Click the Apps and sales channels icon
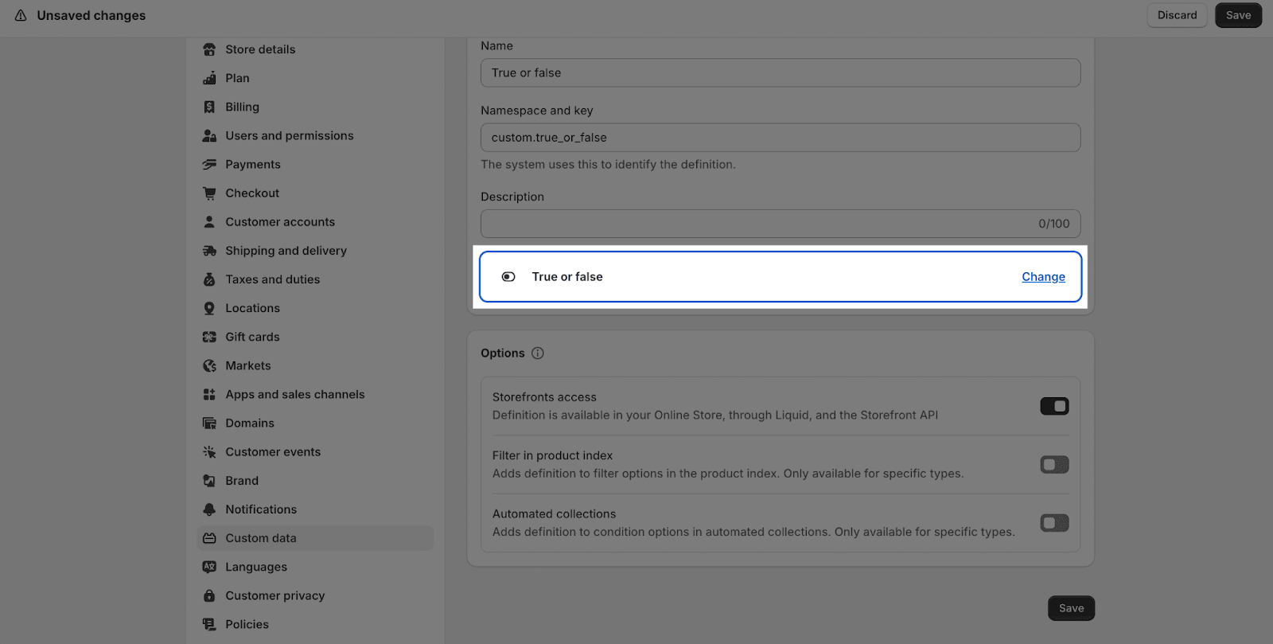This screenshot has width=1273, height=644. [209, 394]
